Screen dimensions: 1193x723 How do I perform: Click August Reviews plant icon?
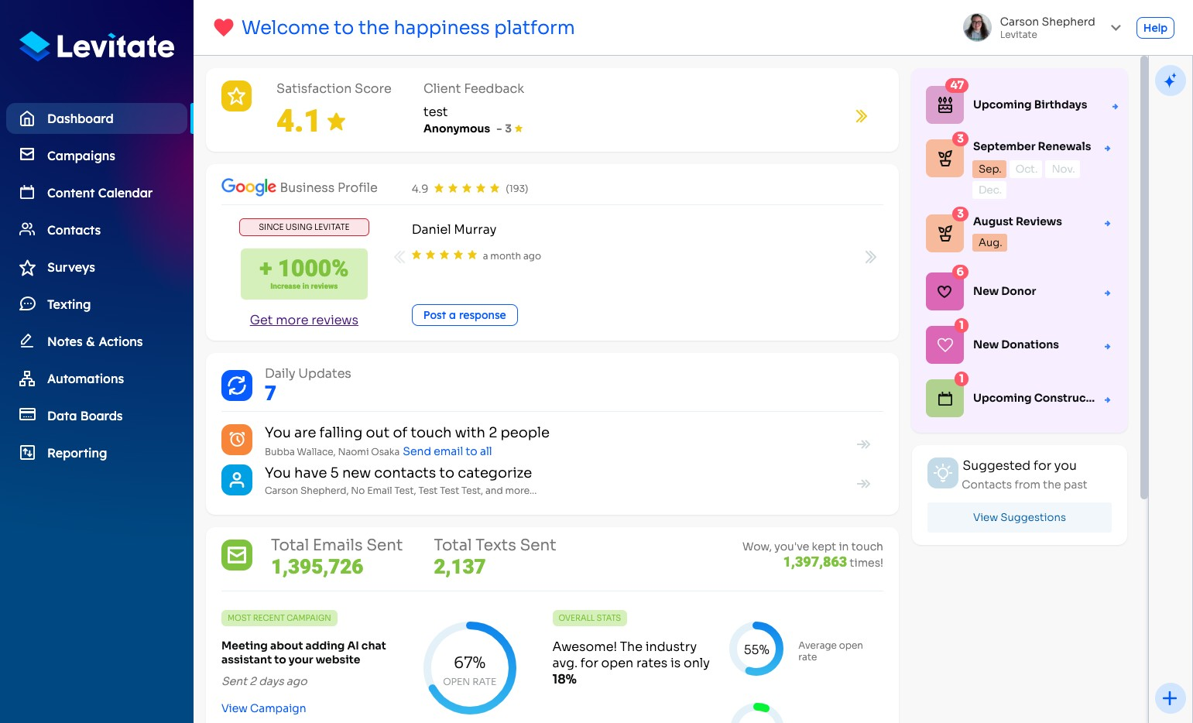point(945,233)
